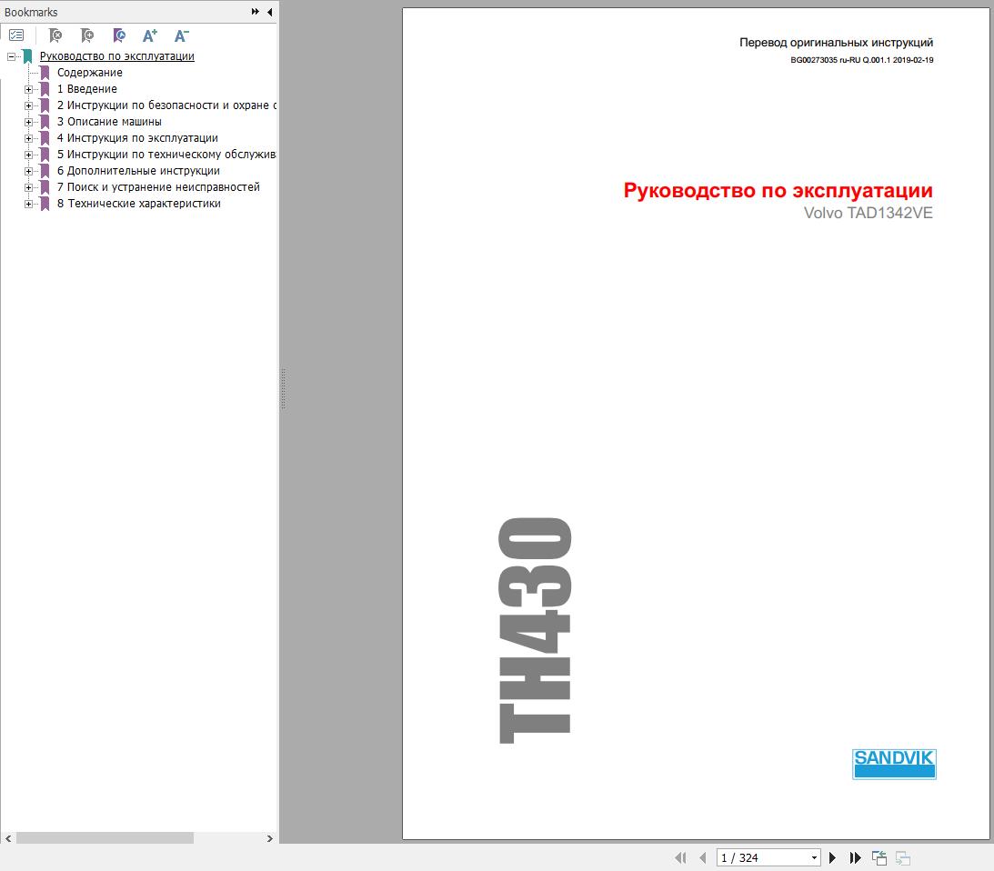The image size is (994, 871).
Task: Click the bookmark icon beside 7 Поиск и устранение неисправностей
Action: [45, 187]
